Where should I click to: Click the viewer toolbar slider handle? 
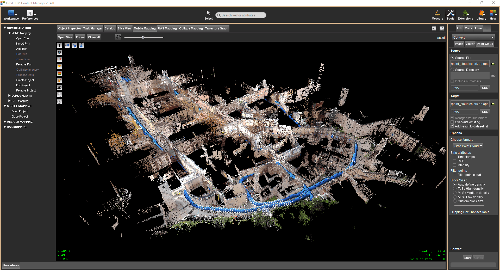[143, 37]
